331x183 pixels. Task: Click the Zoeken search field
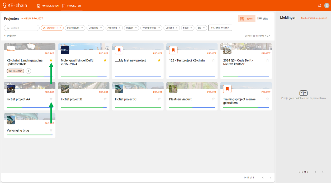tap(22, 28)
